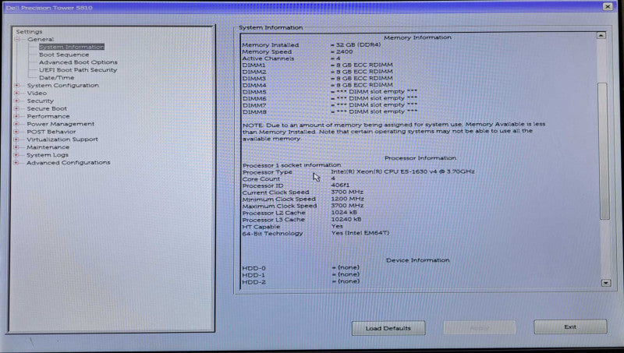Select the POST Behavior label
The image size is (624, 353).
(x=51, y=132)
